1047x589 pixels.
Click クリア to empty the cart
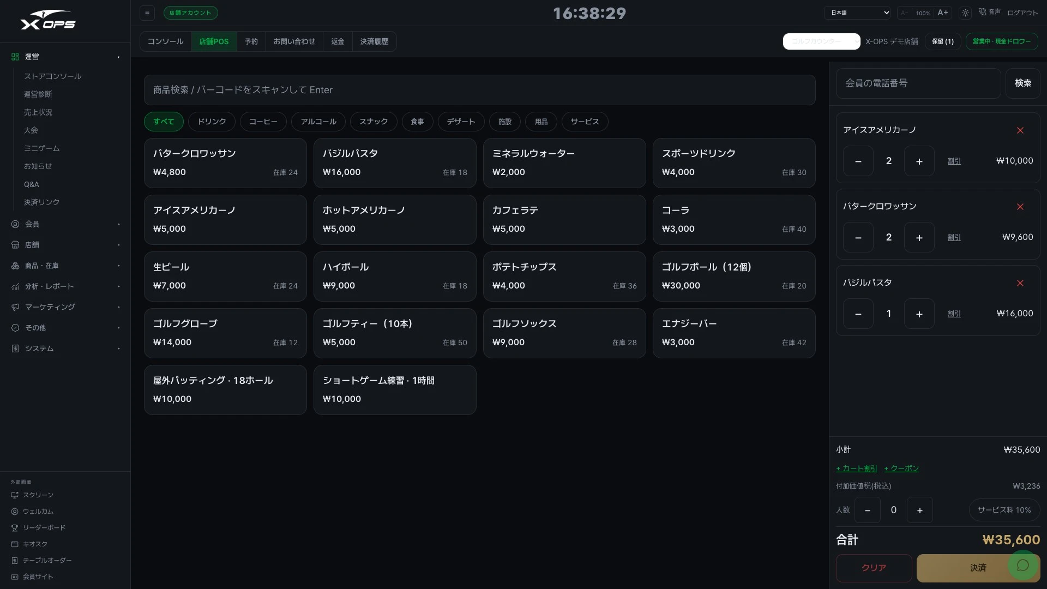(874, 568)
